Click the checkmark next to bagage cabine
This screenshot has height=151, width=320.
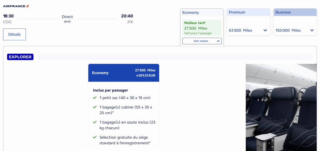pos(95,107)
